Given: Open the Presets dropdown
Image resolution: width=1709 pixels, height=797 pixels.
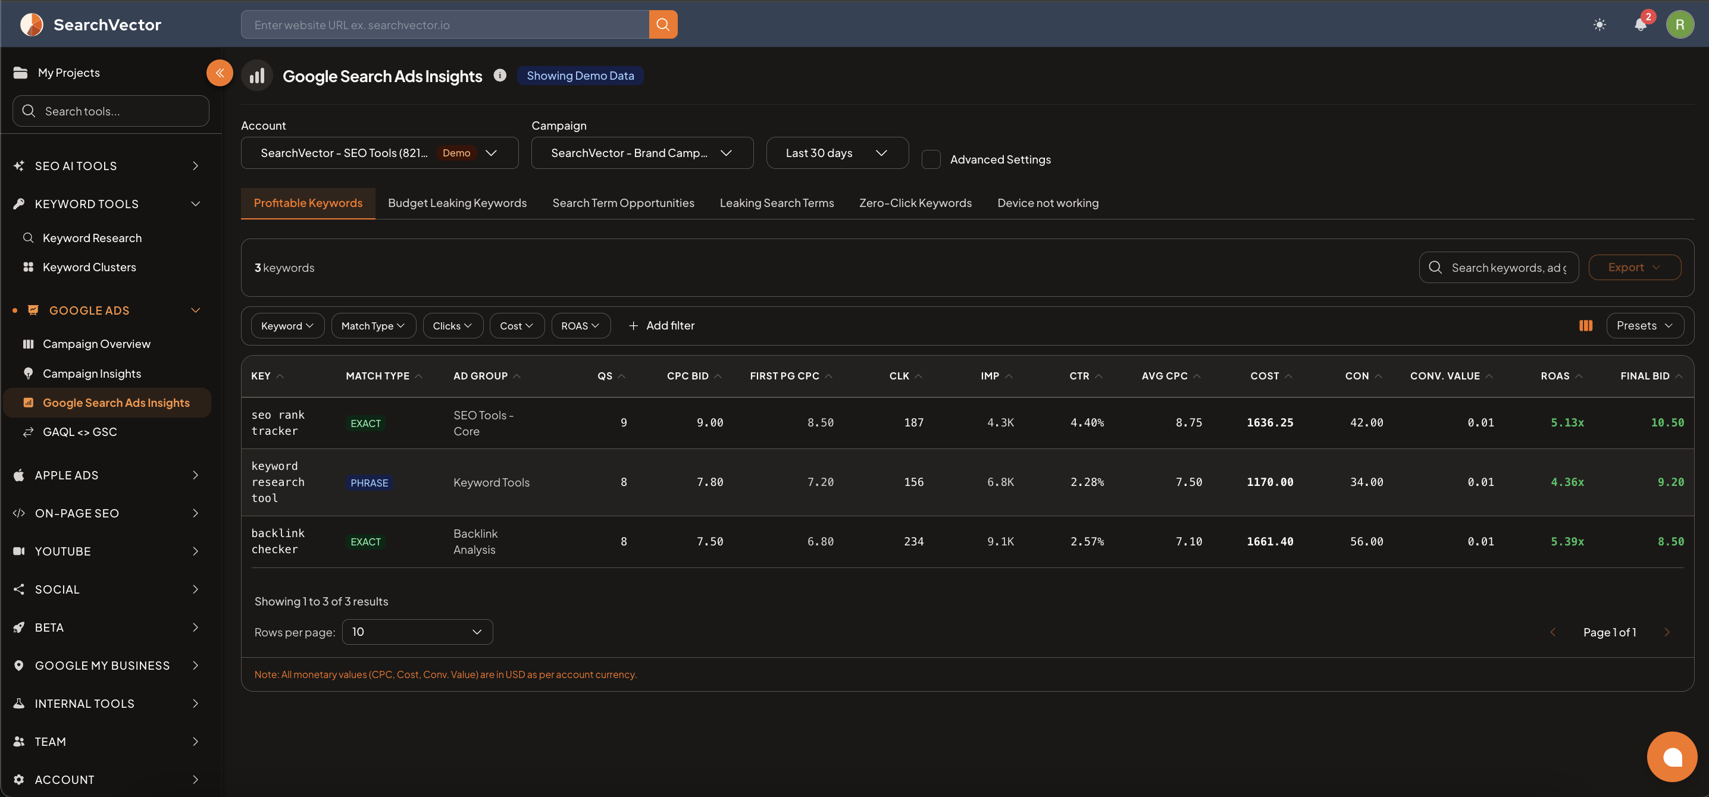Looking at the screenshot, I should (1645, 325).
